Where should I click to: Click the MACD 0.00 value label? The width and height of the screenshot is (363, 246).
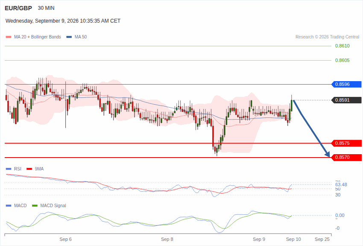pyautogui.click(x=340, y=215)
